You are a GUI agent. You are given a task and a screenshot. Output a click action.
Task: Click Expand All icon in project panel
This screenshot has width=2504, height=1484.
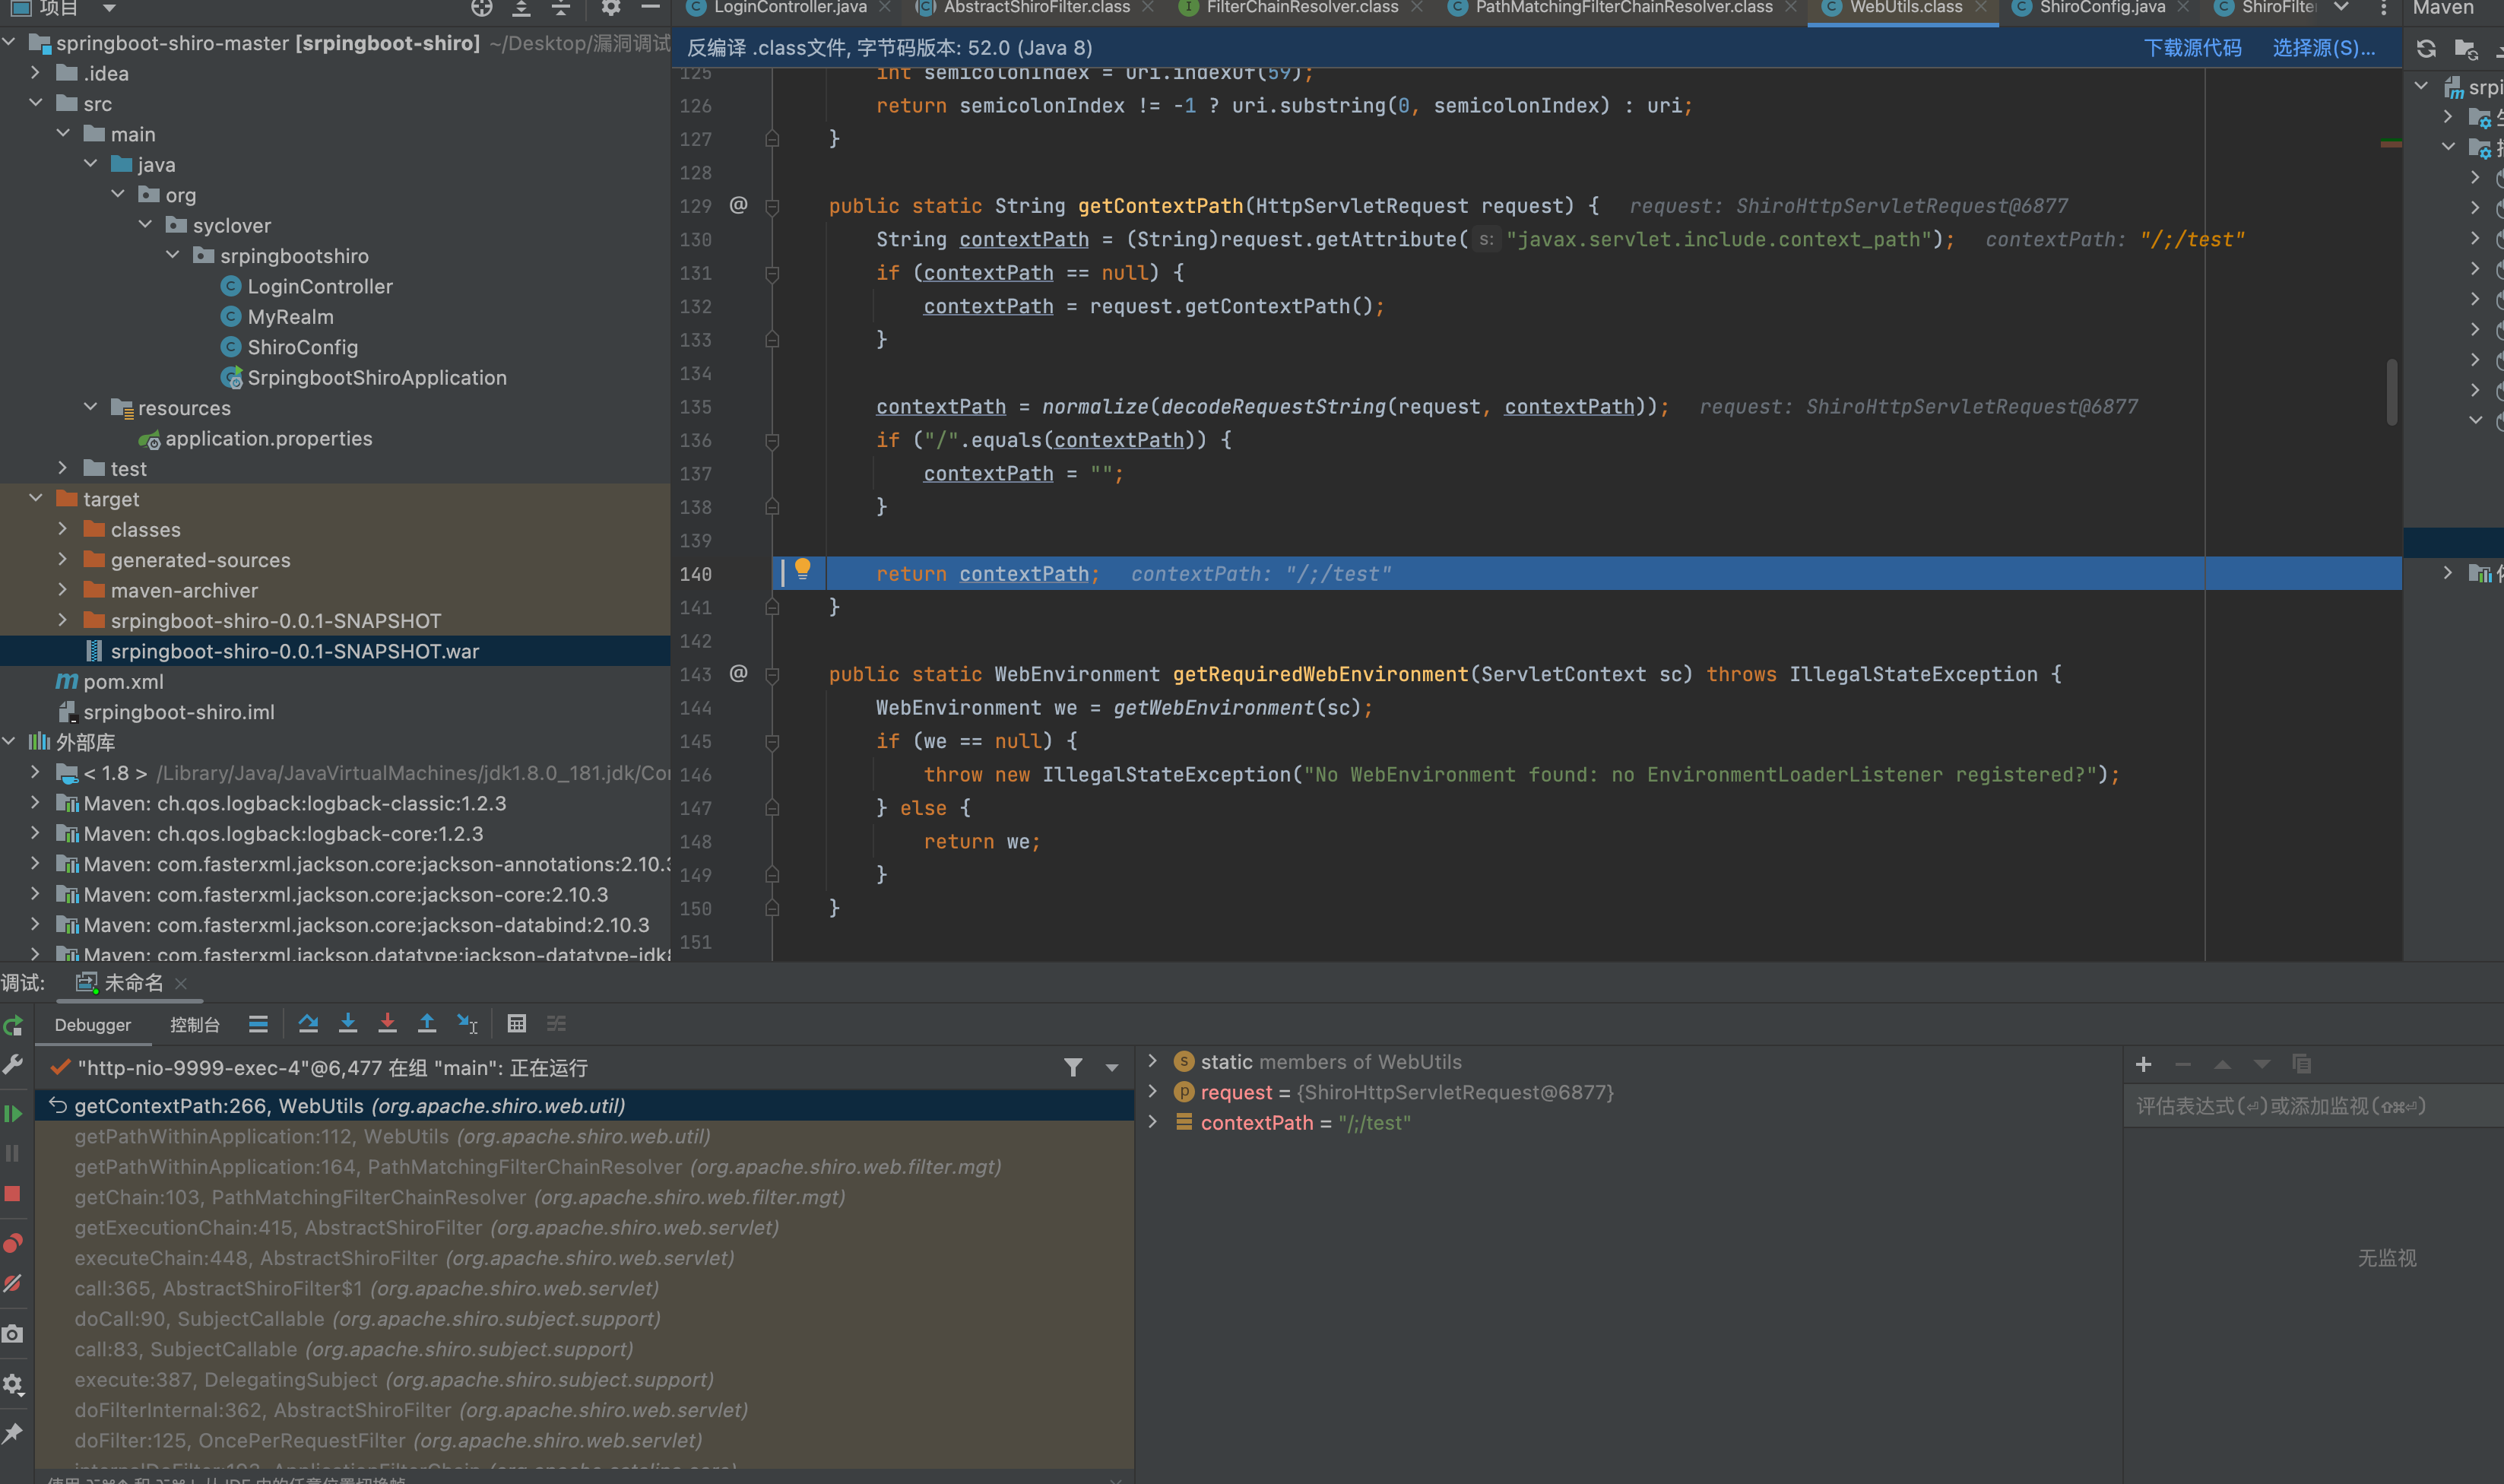tap(521, 8)
